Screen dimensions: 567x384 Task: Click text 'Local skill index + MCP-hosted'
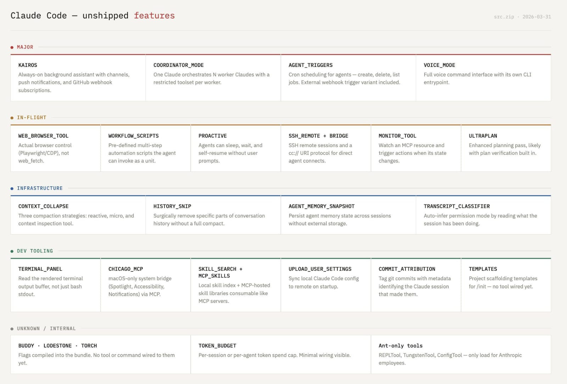click(x=234, y=285)
